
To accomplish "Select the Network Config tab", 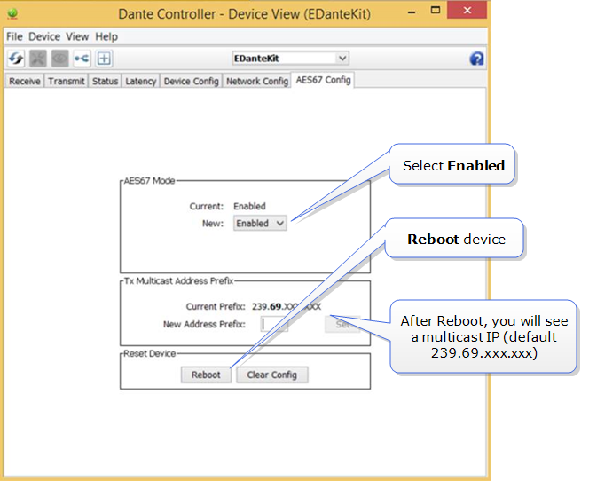I will (x=256, y=81).
